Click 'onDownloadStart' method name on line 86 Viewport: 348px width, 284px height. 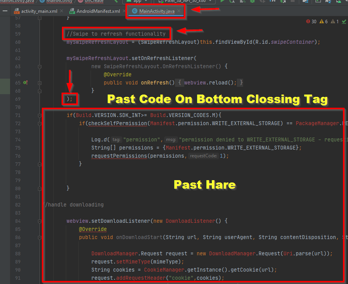[139, 238]
